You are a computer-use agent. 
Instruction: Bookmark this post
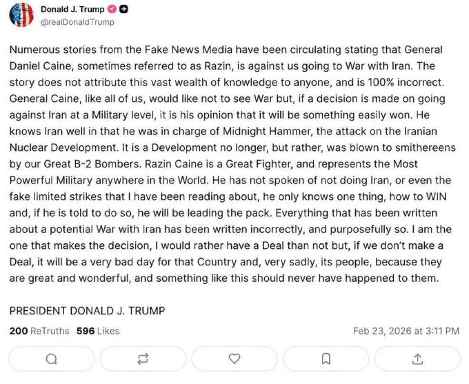[326, 359]
